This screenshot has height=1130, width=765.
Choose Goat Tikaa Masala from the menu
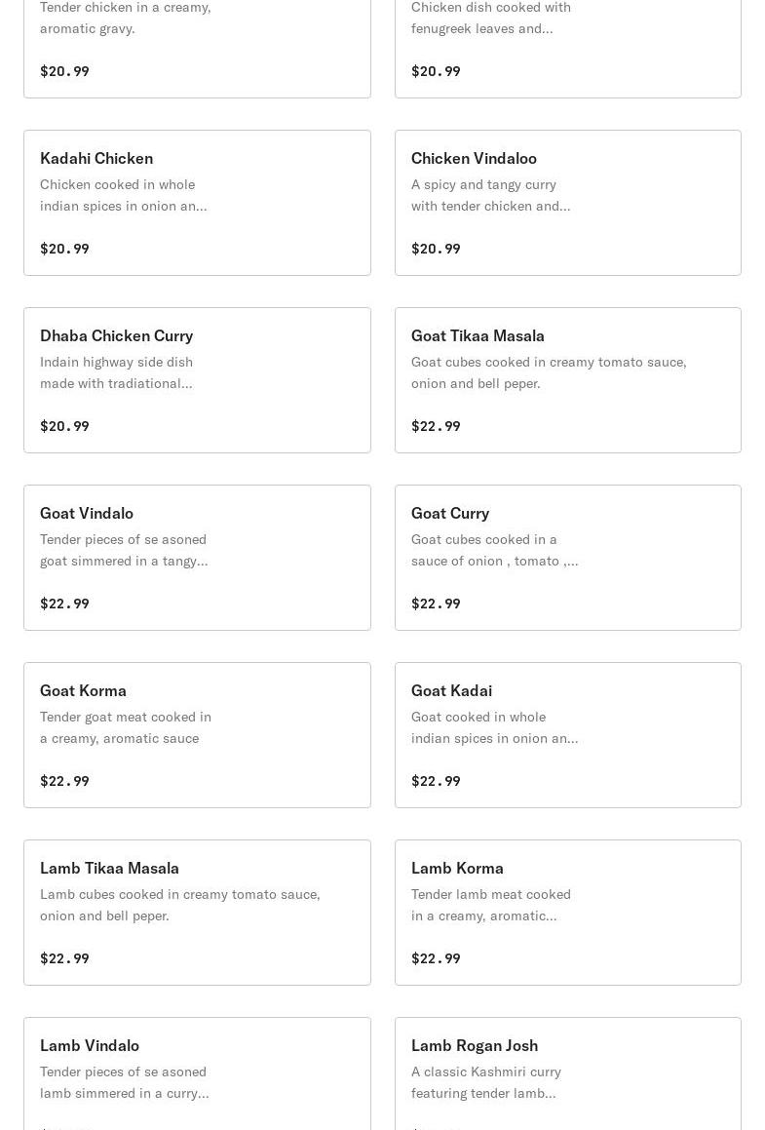point(567,380)
